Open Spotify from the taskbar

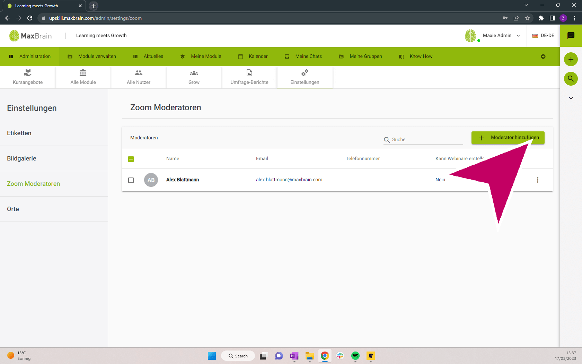click(355, 356)
